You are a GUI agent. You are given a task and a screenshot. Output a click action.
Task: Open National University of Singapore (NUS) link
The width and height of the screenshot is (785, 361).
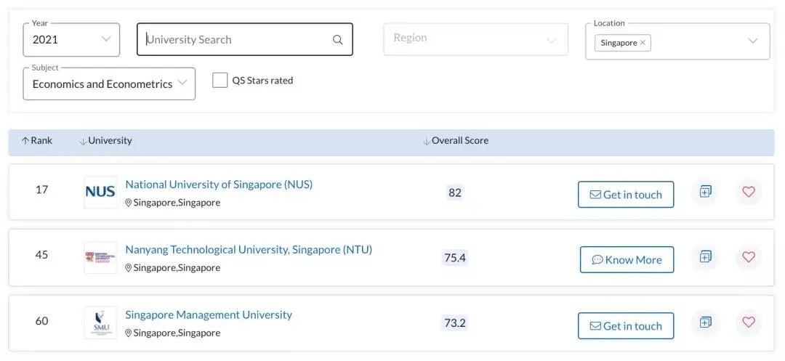pyautogui.click(x=219, y=184)
